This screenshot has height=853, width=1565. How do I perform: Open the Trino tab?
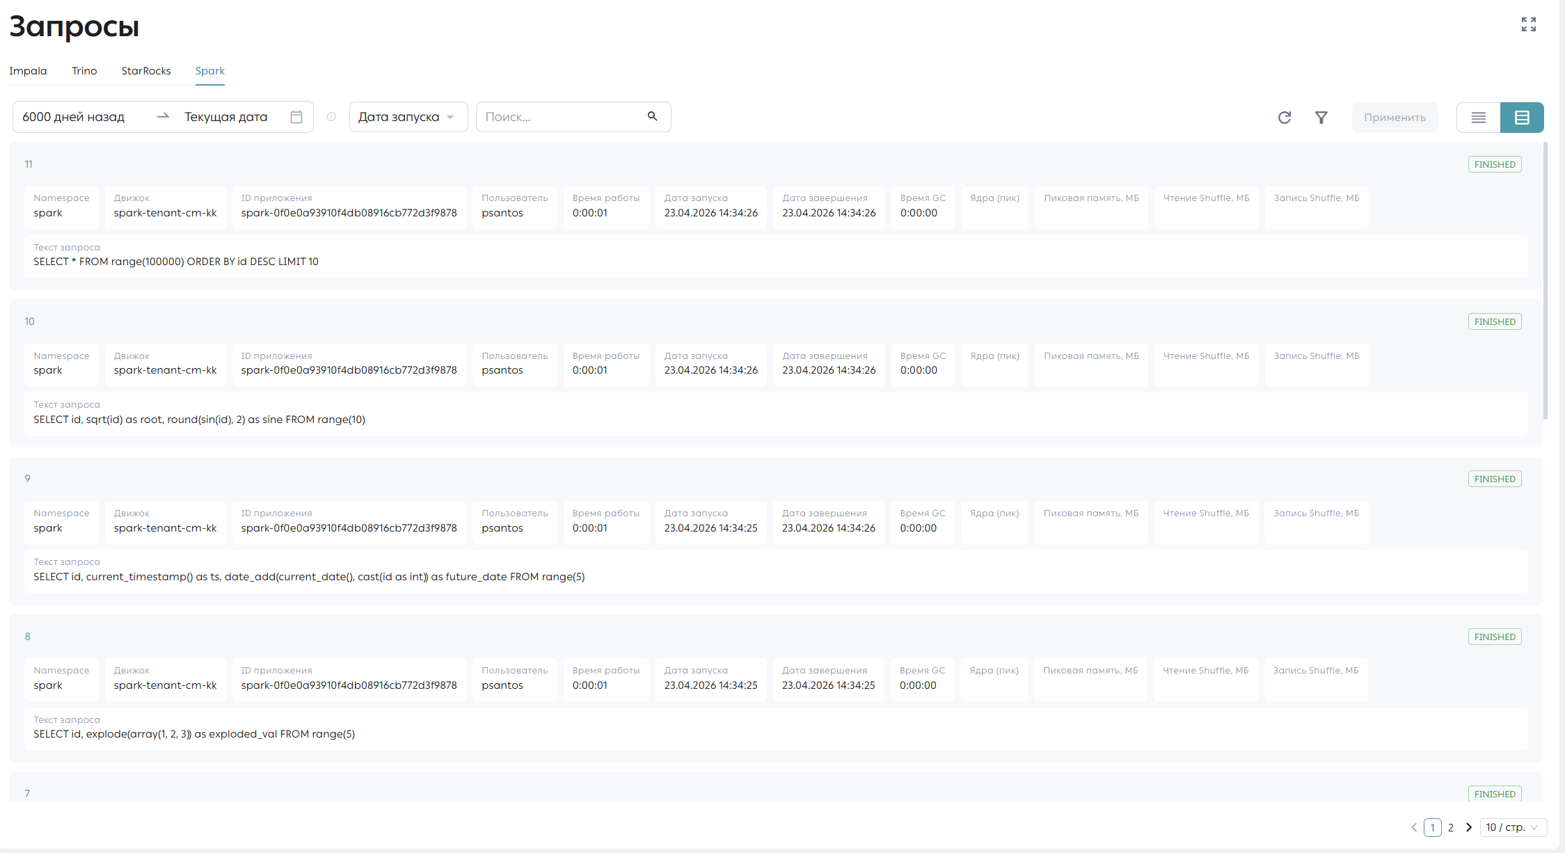pyautogui.click(x=84, y=71)
